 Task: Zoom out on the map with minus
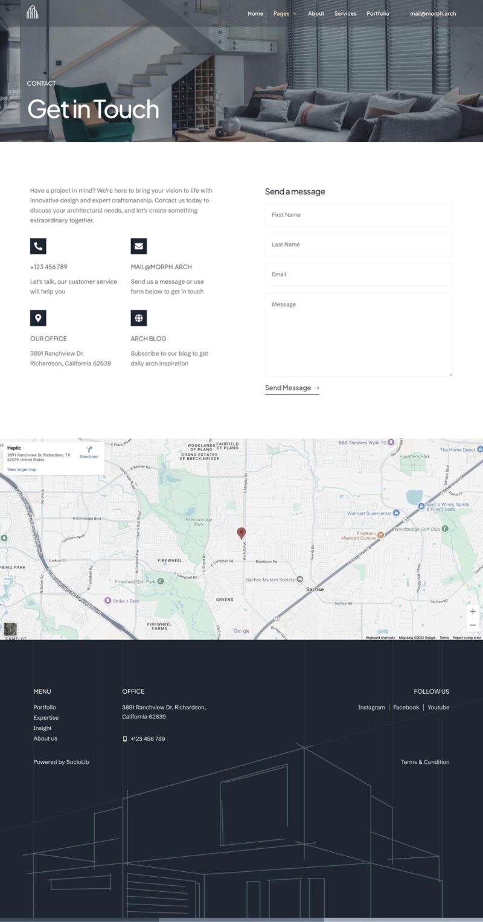473,626
